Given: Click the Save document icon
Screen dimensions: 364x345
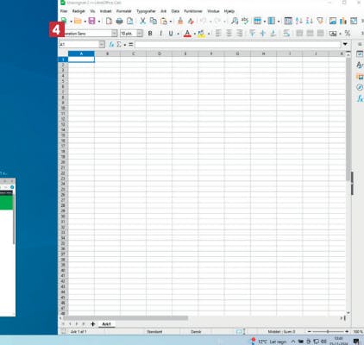Looking at the screenshot, I should coord(91,21).
